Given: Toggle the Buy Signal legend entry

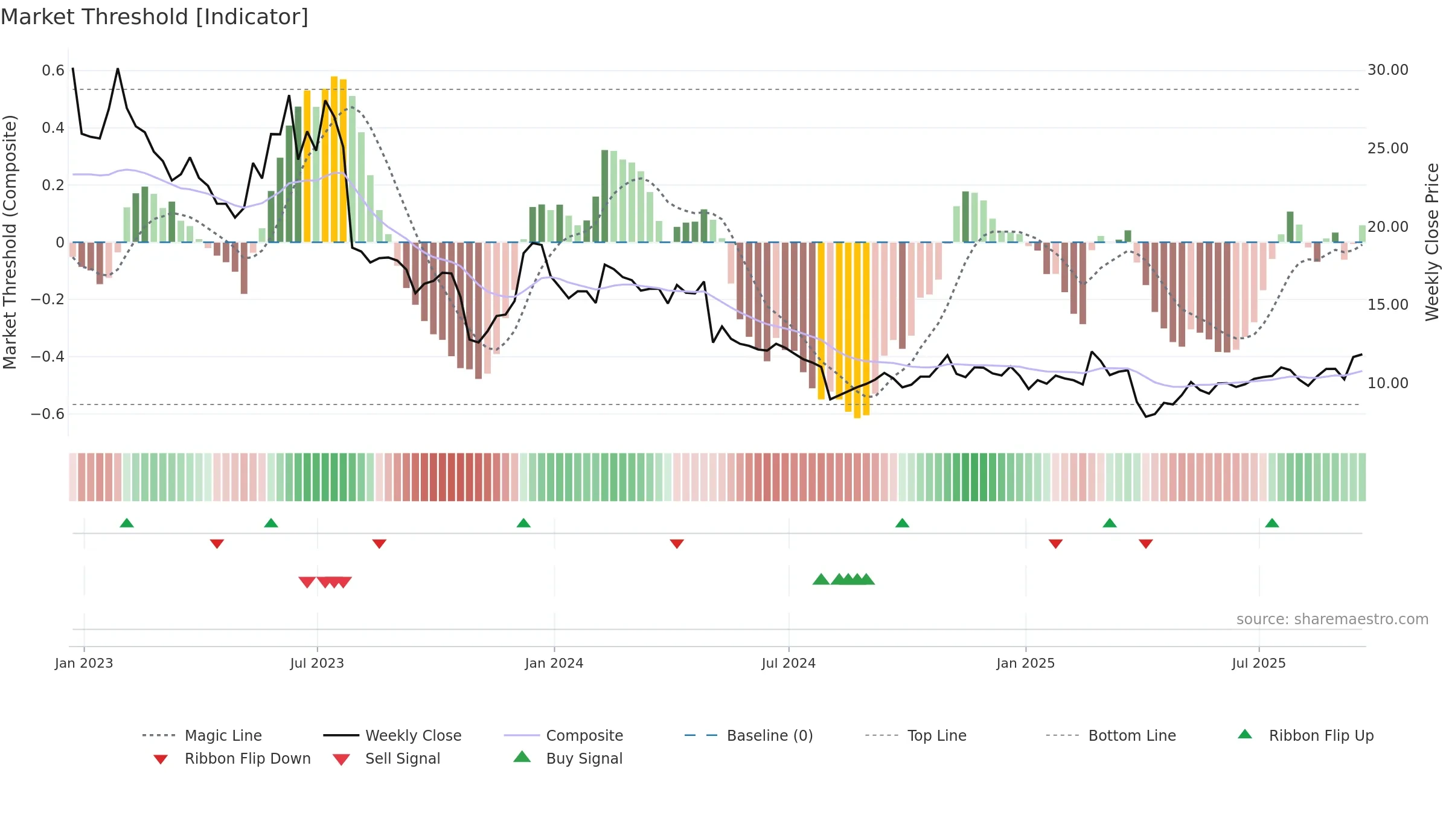Looking at the screenshot, I should click(568, 758).
